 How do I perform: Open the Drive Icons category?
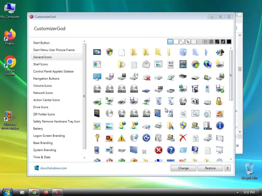[41, 107]
